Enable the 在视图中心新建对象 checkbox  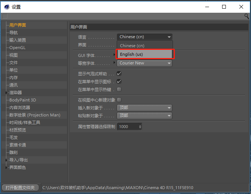tap(119, 100)
